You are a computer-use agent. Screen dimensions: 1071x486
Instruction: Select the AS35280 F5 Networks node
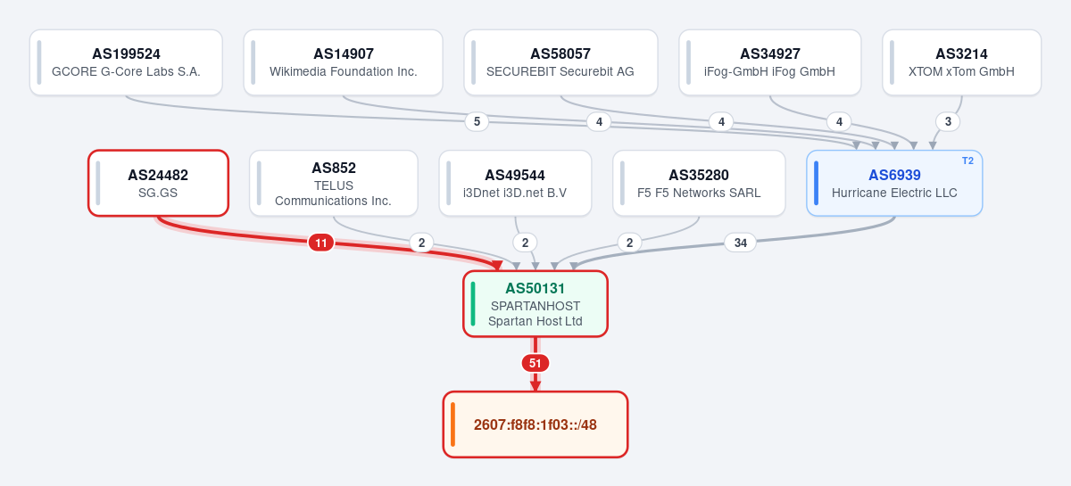tap(699, 183)
